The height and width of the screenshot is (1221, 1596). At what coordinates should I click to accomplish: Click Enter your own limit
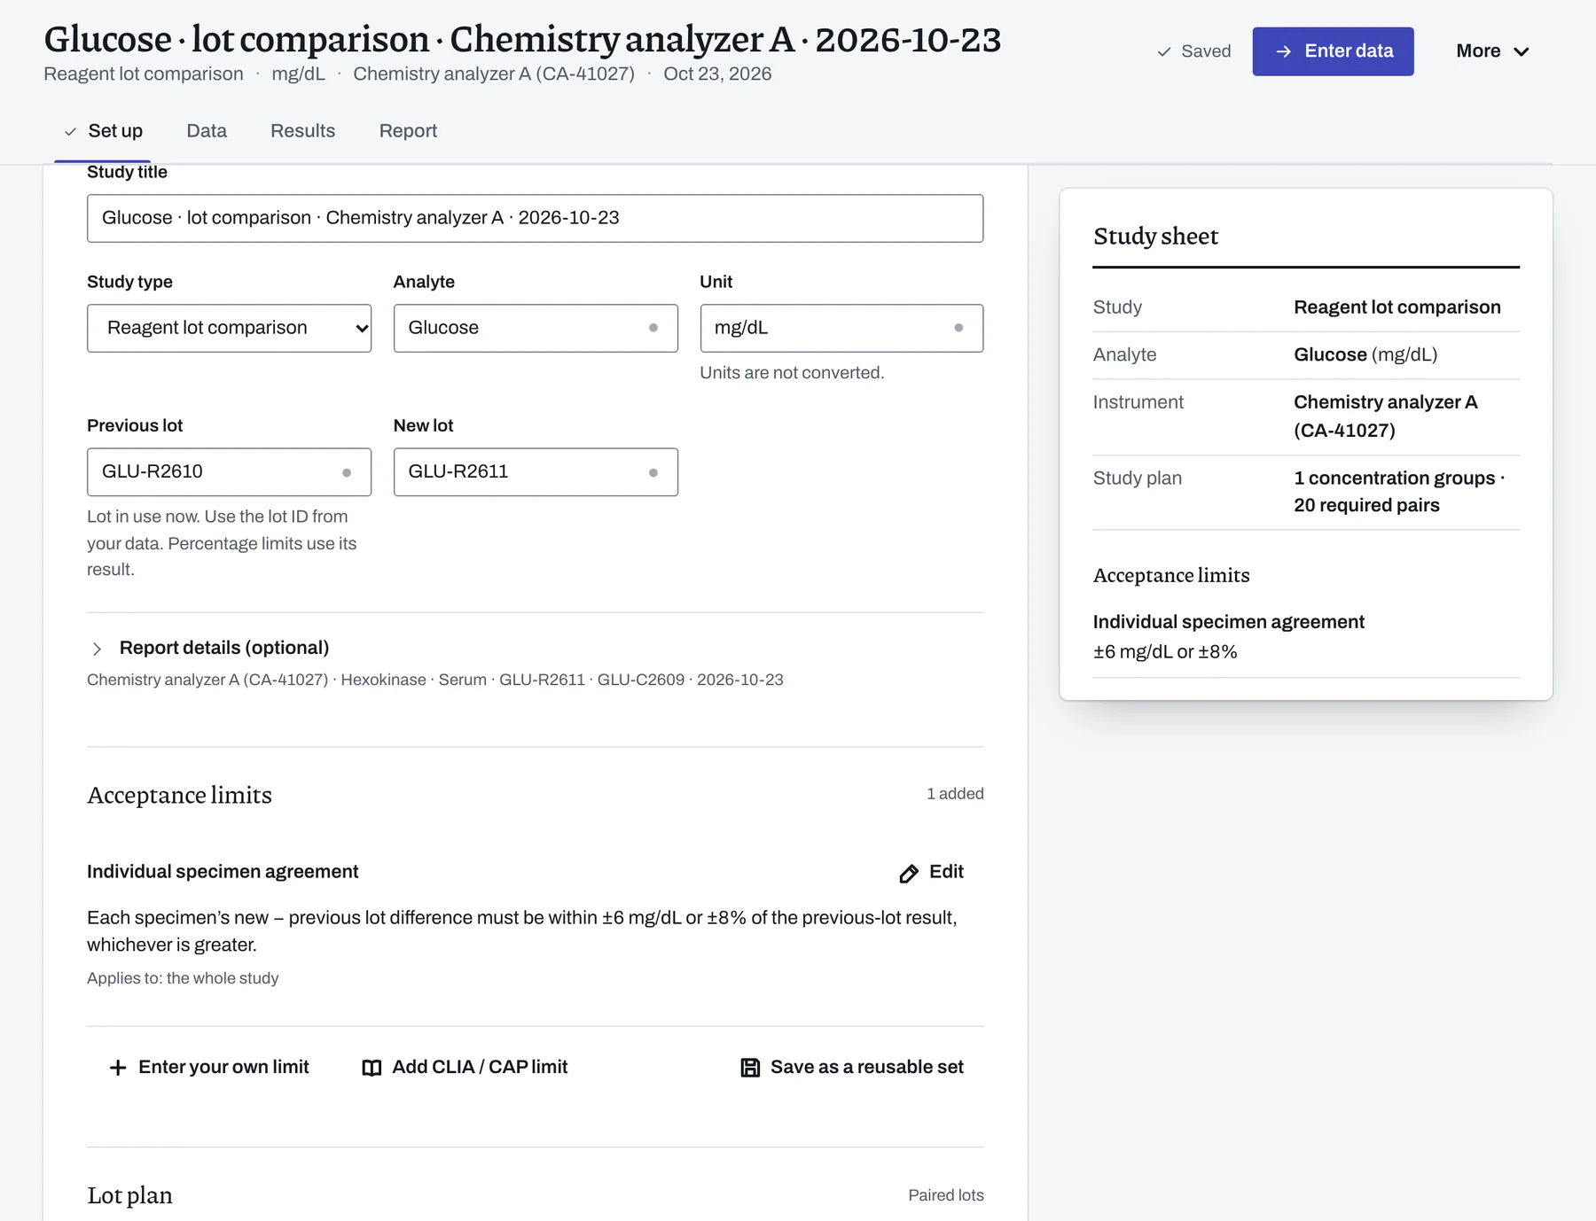pos(208,1068)
